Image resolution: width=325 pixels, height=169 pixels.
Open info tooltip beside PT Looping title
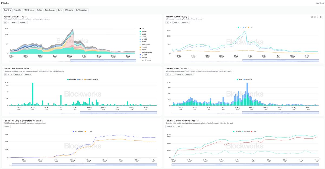tap(42, 121)
